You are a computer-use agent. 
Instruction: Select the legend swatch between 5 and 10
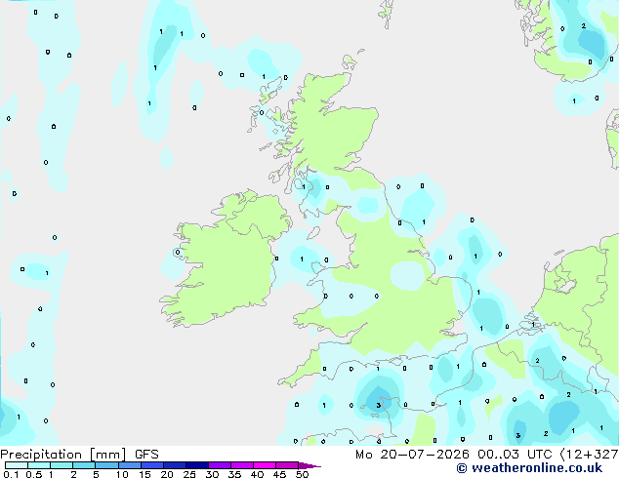click(x=106, y=465)
